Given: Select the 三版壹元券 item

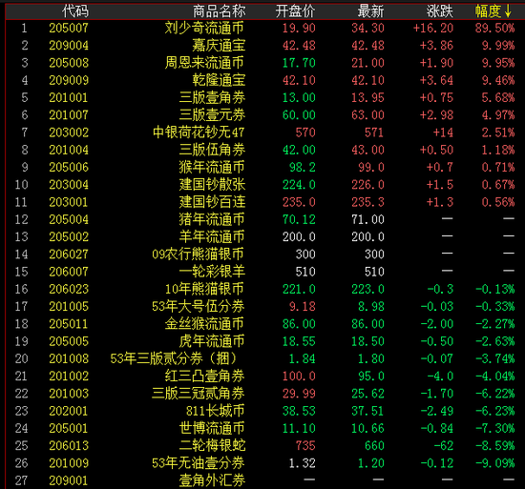Looking at the screenshot, I should coord(212,115).
